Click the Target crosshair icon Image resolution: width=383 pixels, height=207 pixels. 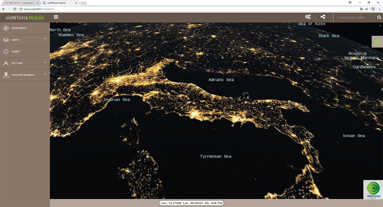point(6,51)
